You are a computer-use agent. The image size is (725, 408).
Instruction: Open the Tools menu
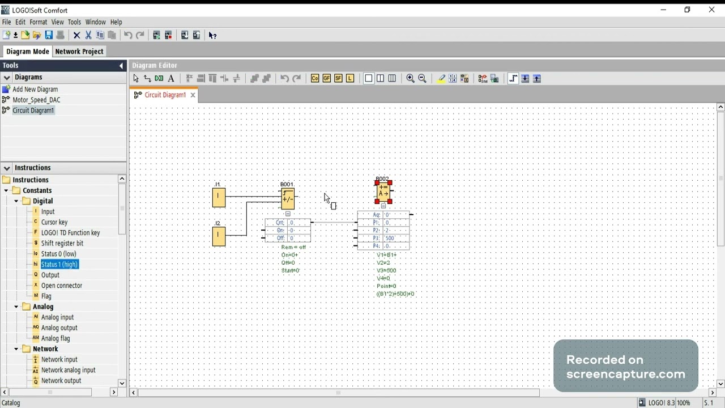pos(74,22)
